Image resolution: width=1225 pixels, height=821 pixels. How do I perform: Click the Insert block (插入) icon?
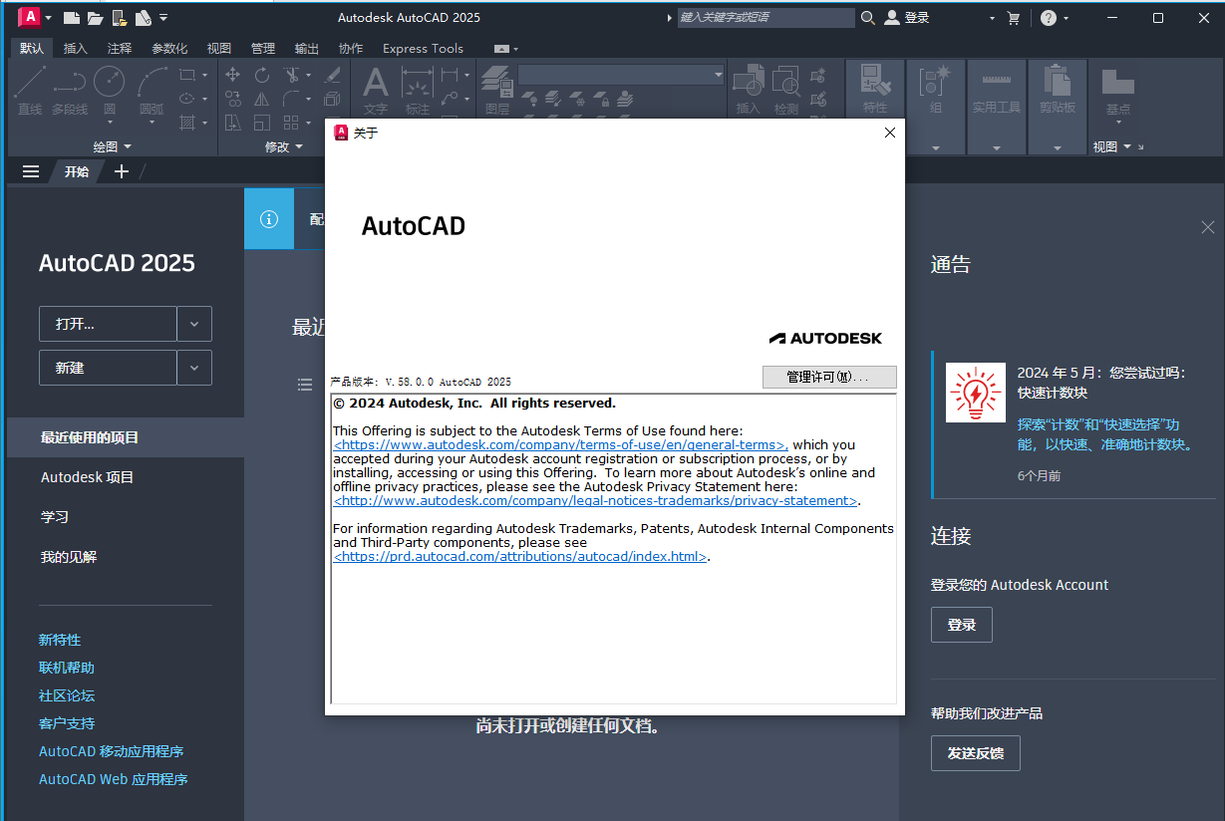click(x=748, y=91)
